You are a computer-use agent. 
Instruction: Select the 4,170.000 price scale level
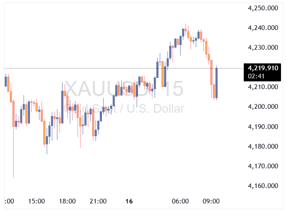pyautogui.click(x=263, y=166)
